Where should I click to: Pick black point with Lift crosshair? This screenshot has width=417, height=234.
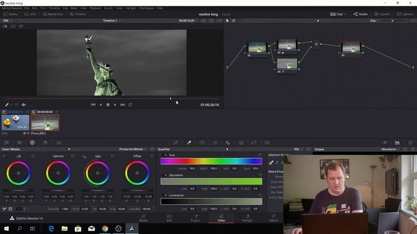5,156
